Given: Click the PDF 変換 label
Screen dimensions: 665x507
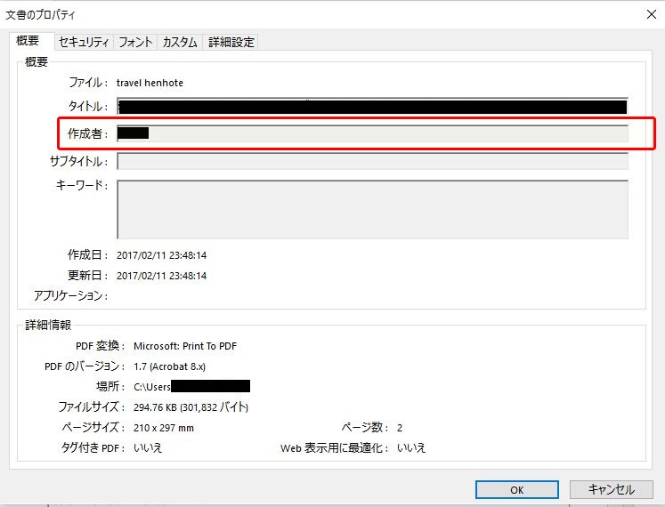Looking at the screenshot, I should 100,346.
